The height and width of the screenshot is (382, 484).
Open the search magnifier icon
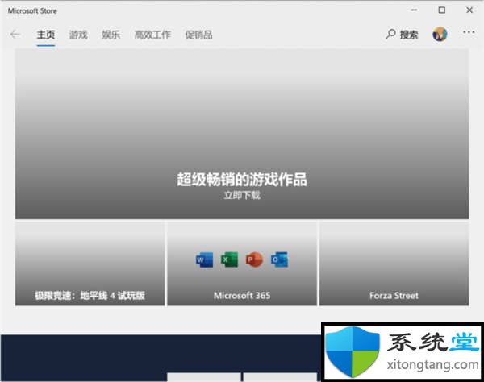pyautogui.click(x=390, y=34)
